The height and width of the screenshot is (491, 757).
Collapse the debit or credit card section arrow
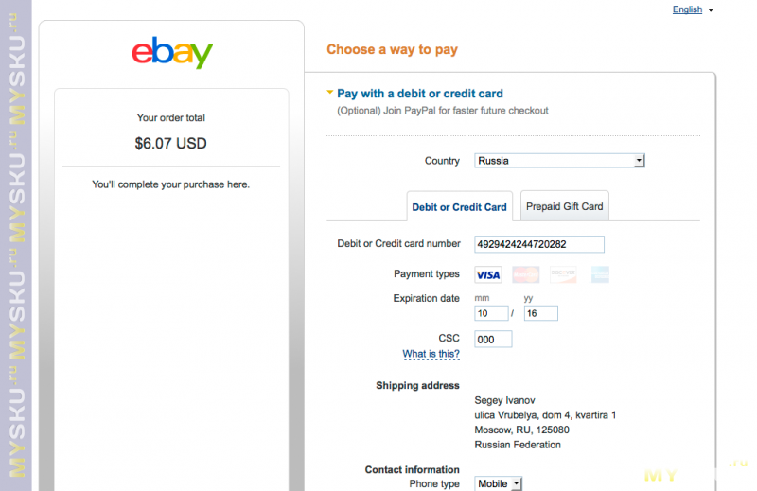pyautogui.click(x=329, y=93)
